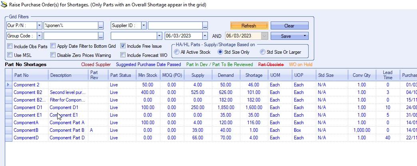Image resolution: width=417 pixels, height=166 pixels.
Task: Click the browse button beside the Supplier ID field
Action: click(205, 25)
